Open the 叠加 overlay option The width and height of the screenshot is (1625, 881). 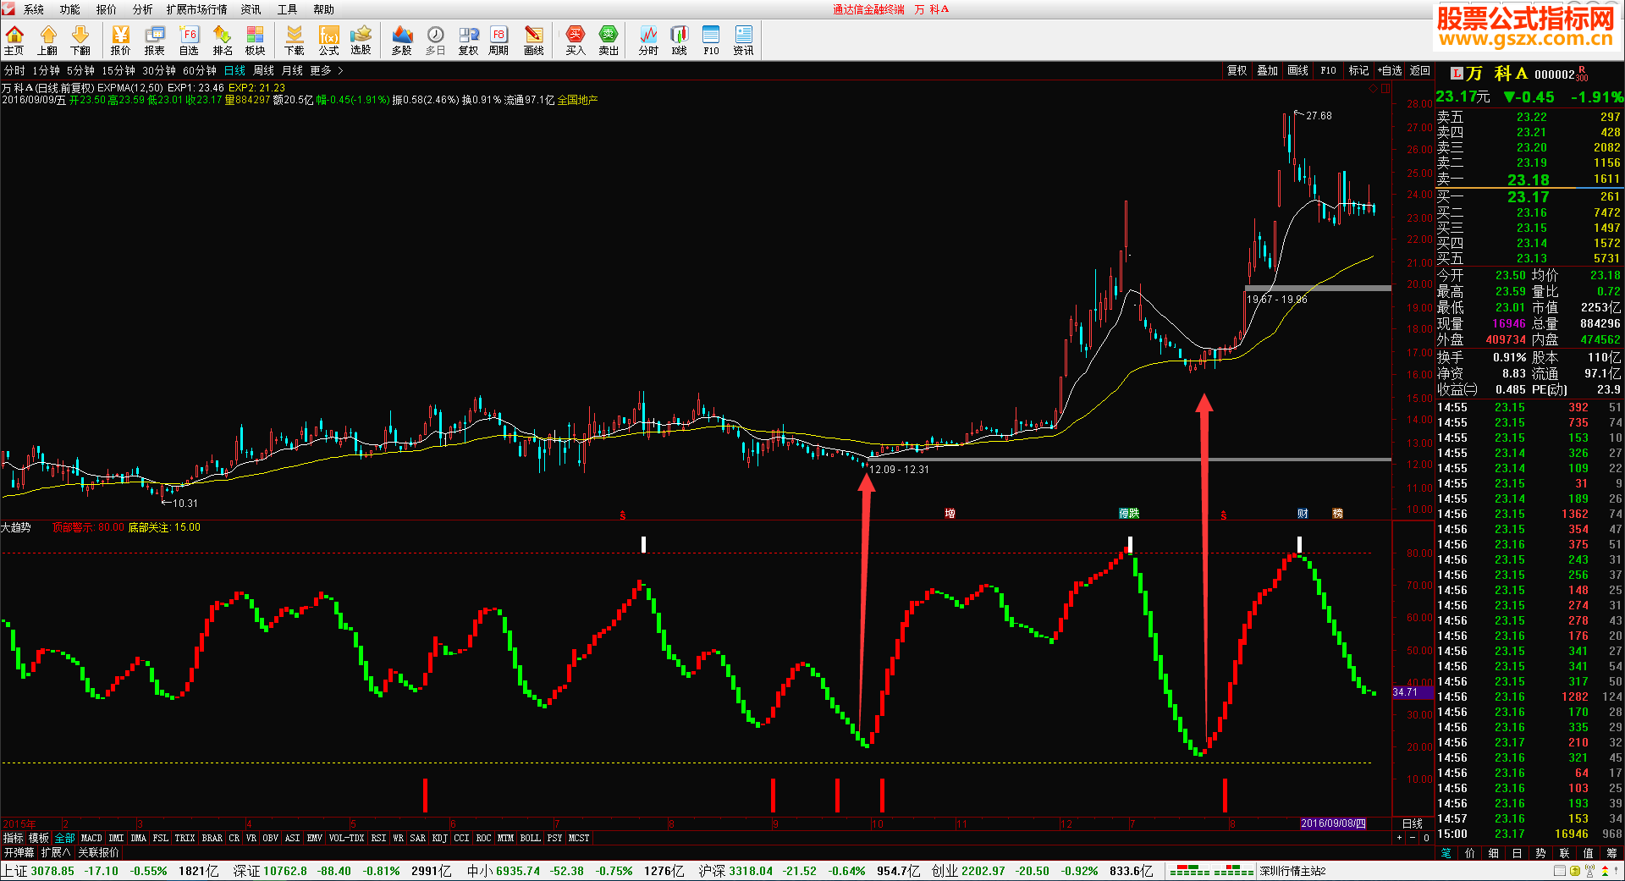click(x=1268, y=70)
